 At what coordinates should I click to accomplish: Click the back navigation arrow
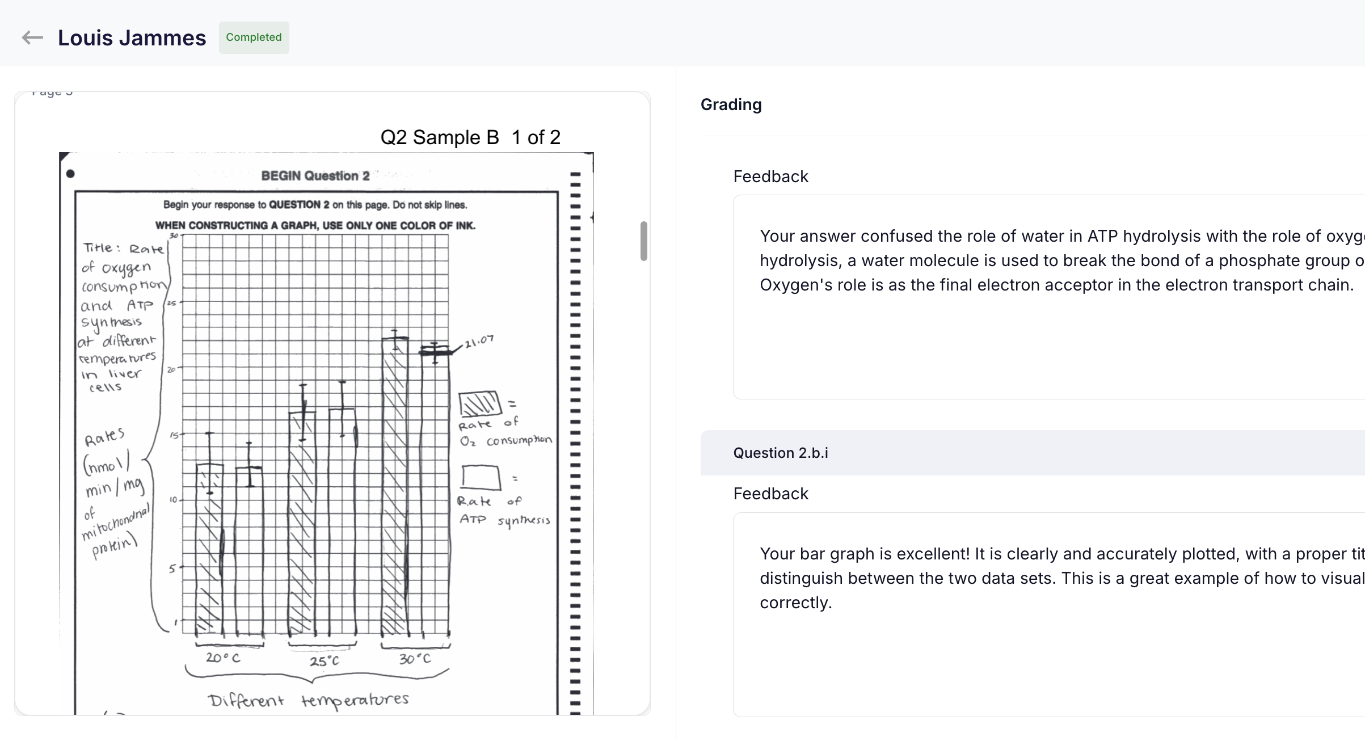[32, 37]
